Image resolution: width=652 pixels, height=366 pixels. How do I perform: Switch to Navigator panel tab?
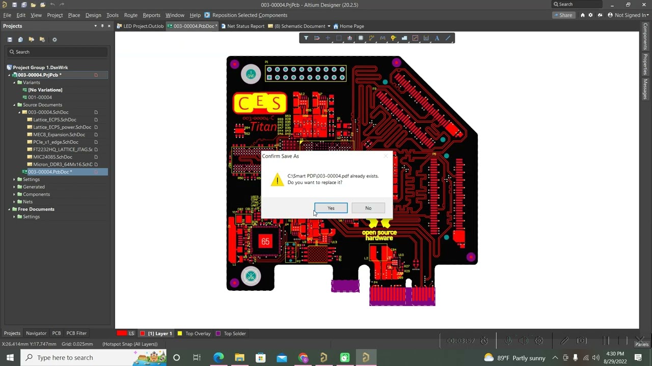pos(36,333)
